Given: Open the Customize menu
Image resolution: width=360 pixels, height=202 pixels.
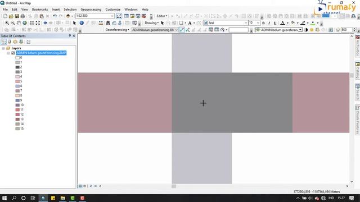Looking at the screenshot, I should (112, 10).
